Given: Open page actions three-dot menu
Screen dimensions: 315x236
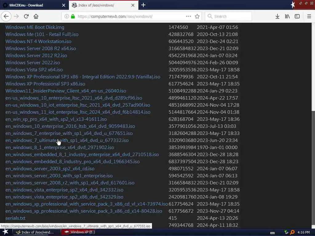Looking at the screenshot, I should [189, 16].
